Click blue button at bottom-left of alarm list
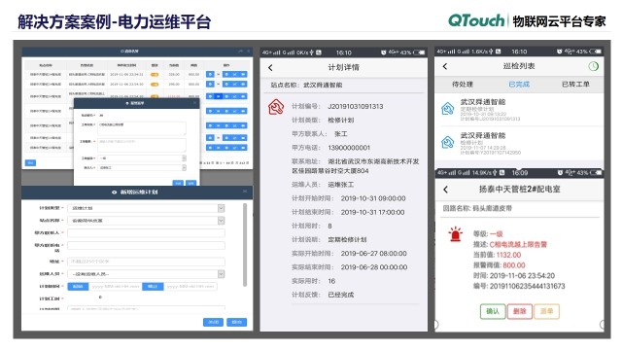This screenshot has height=350, width=622. 30,162
